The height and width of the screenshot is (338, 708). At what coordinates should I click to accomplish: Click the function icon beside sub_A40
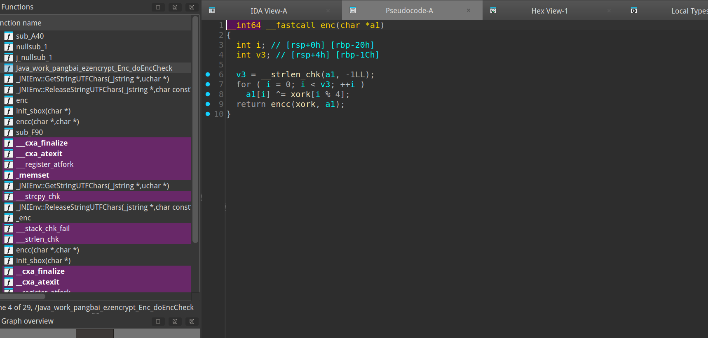(9, 36)
